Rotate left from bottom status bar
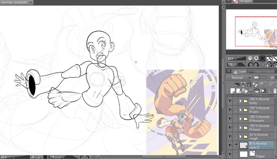Viewport: 277px width, 159px height. 81,157
